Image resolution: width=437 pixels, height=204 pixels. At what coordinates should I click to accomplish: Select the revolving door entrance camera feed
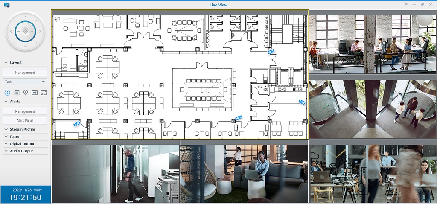(373, 107)
